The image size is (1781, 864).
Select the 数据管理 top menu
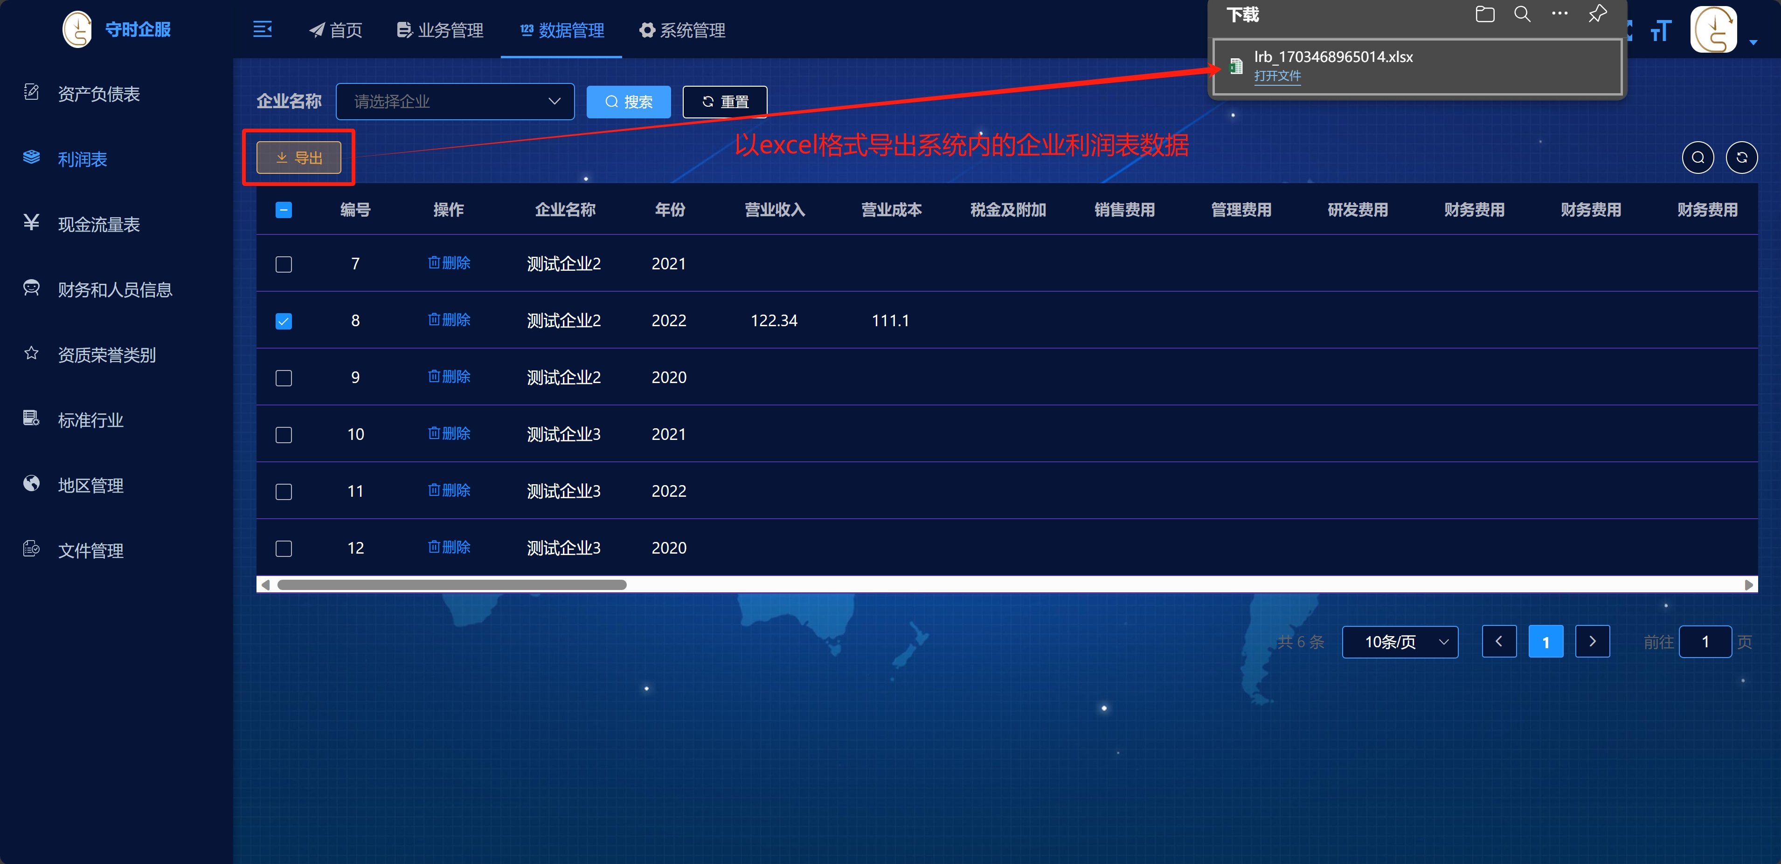tap(561, 30)
